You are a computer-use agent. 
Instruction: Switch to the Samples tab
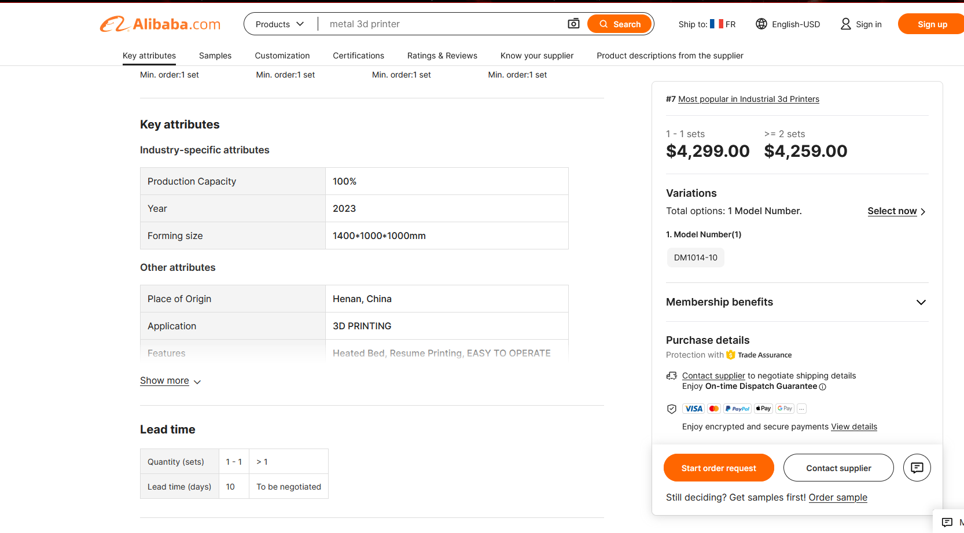215,56
